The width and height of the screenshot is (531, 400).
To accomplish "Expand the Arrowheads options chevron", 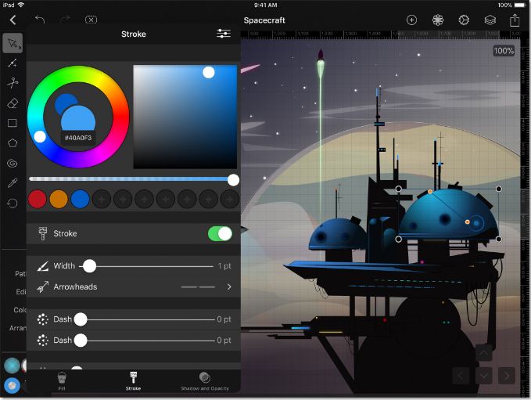I will [x=229, y=286].
